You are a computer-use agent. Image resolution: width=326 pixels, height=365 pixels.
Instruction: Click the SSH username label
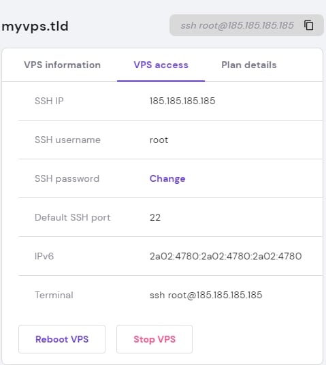tap(67, 140)
